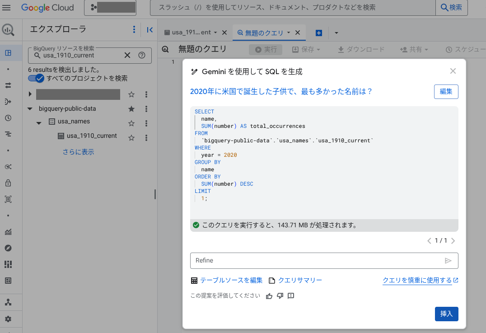
Task: Open クエリを慎重に使用する link
Action: pyautogui.click(x=421, y=280)
